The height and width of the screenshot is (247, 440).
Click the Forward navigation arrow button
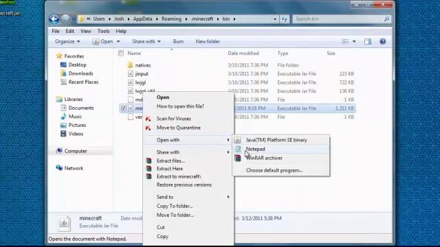coord(65,19)
